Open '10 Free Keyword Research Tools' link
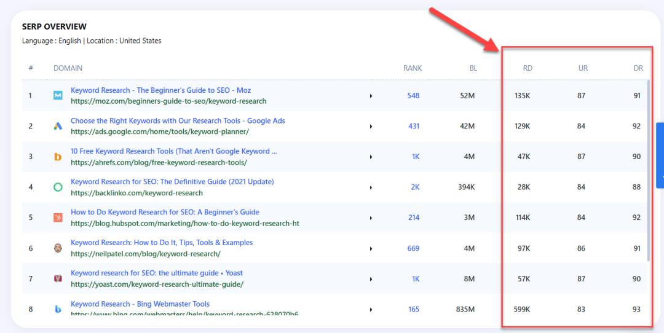664x333 pixels. pos(173,151)
